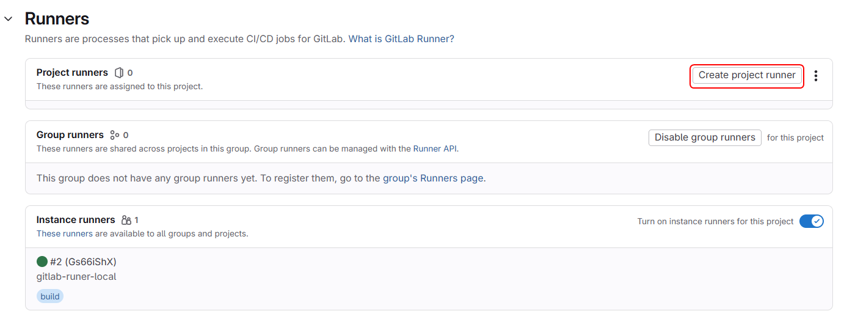Toggle instance runners for this project
This screenshot has width=844, height=322.
811,221
